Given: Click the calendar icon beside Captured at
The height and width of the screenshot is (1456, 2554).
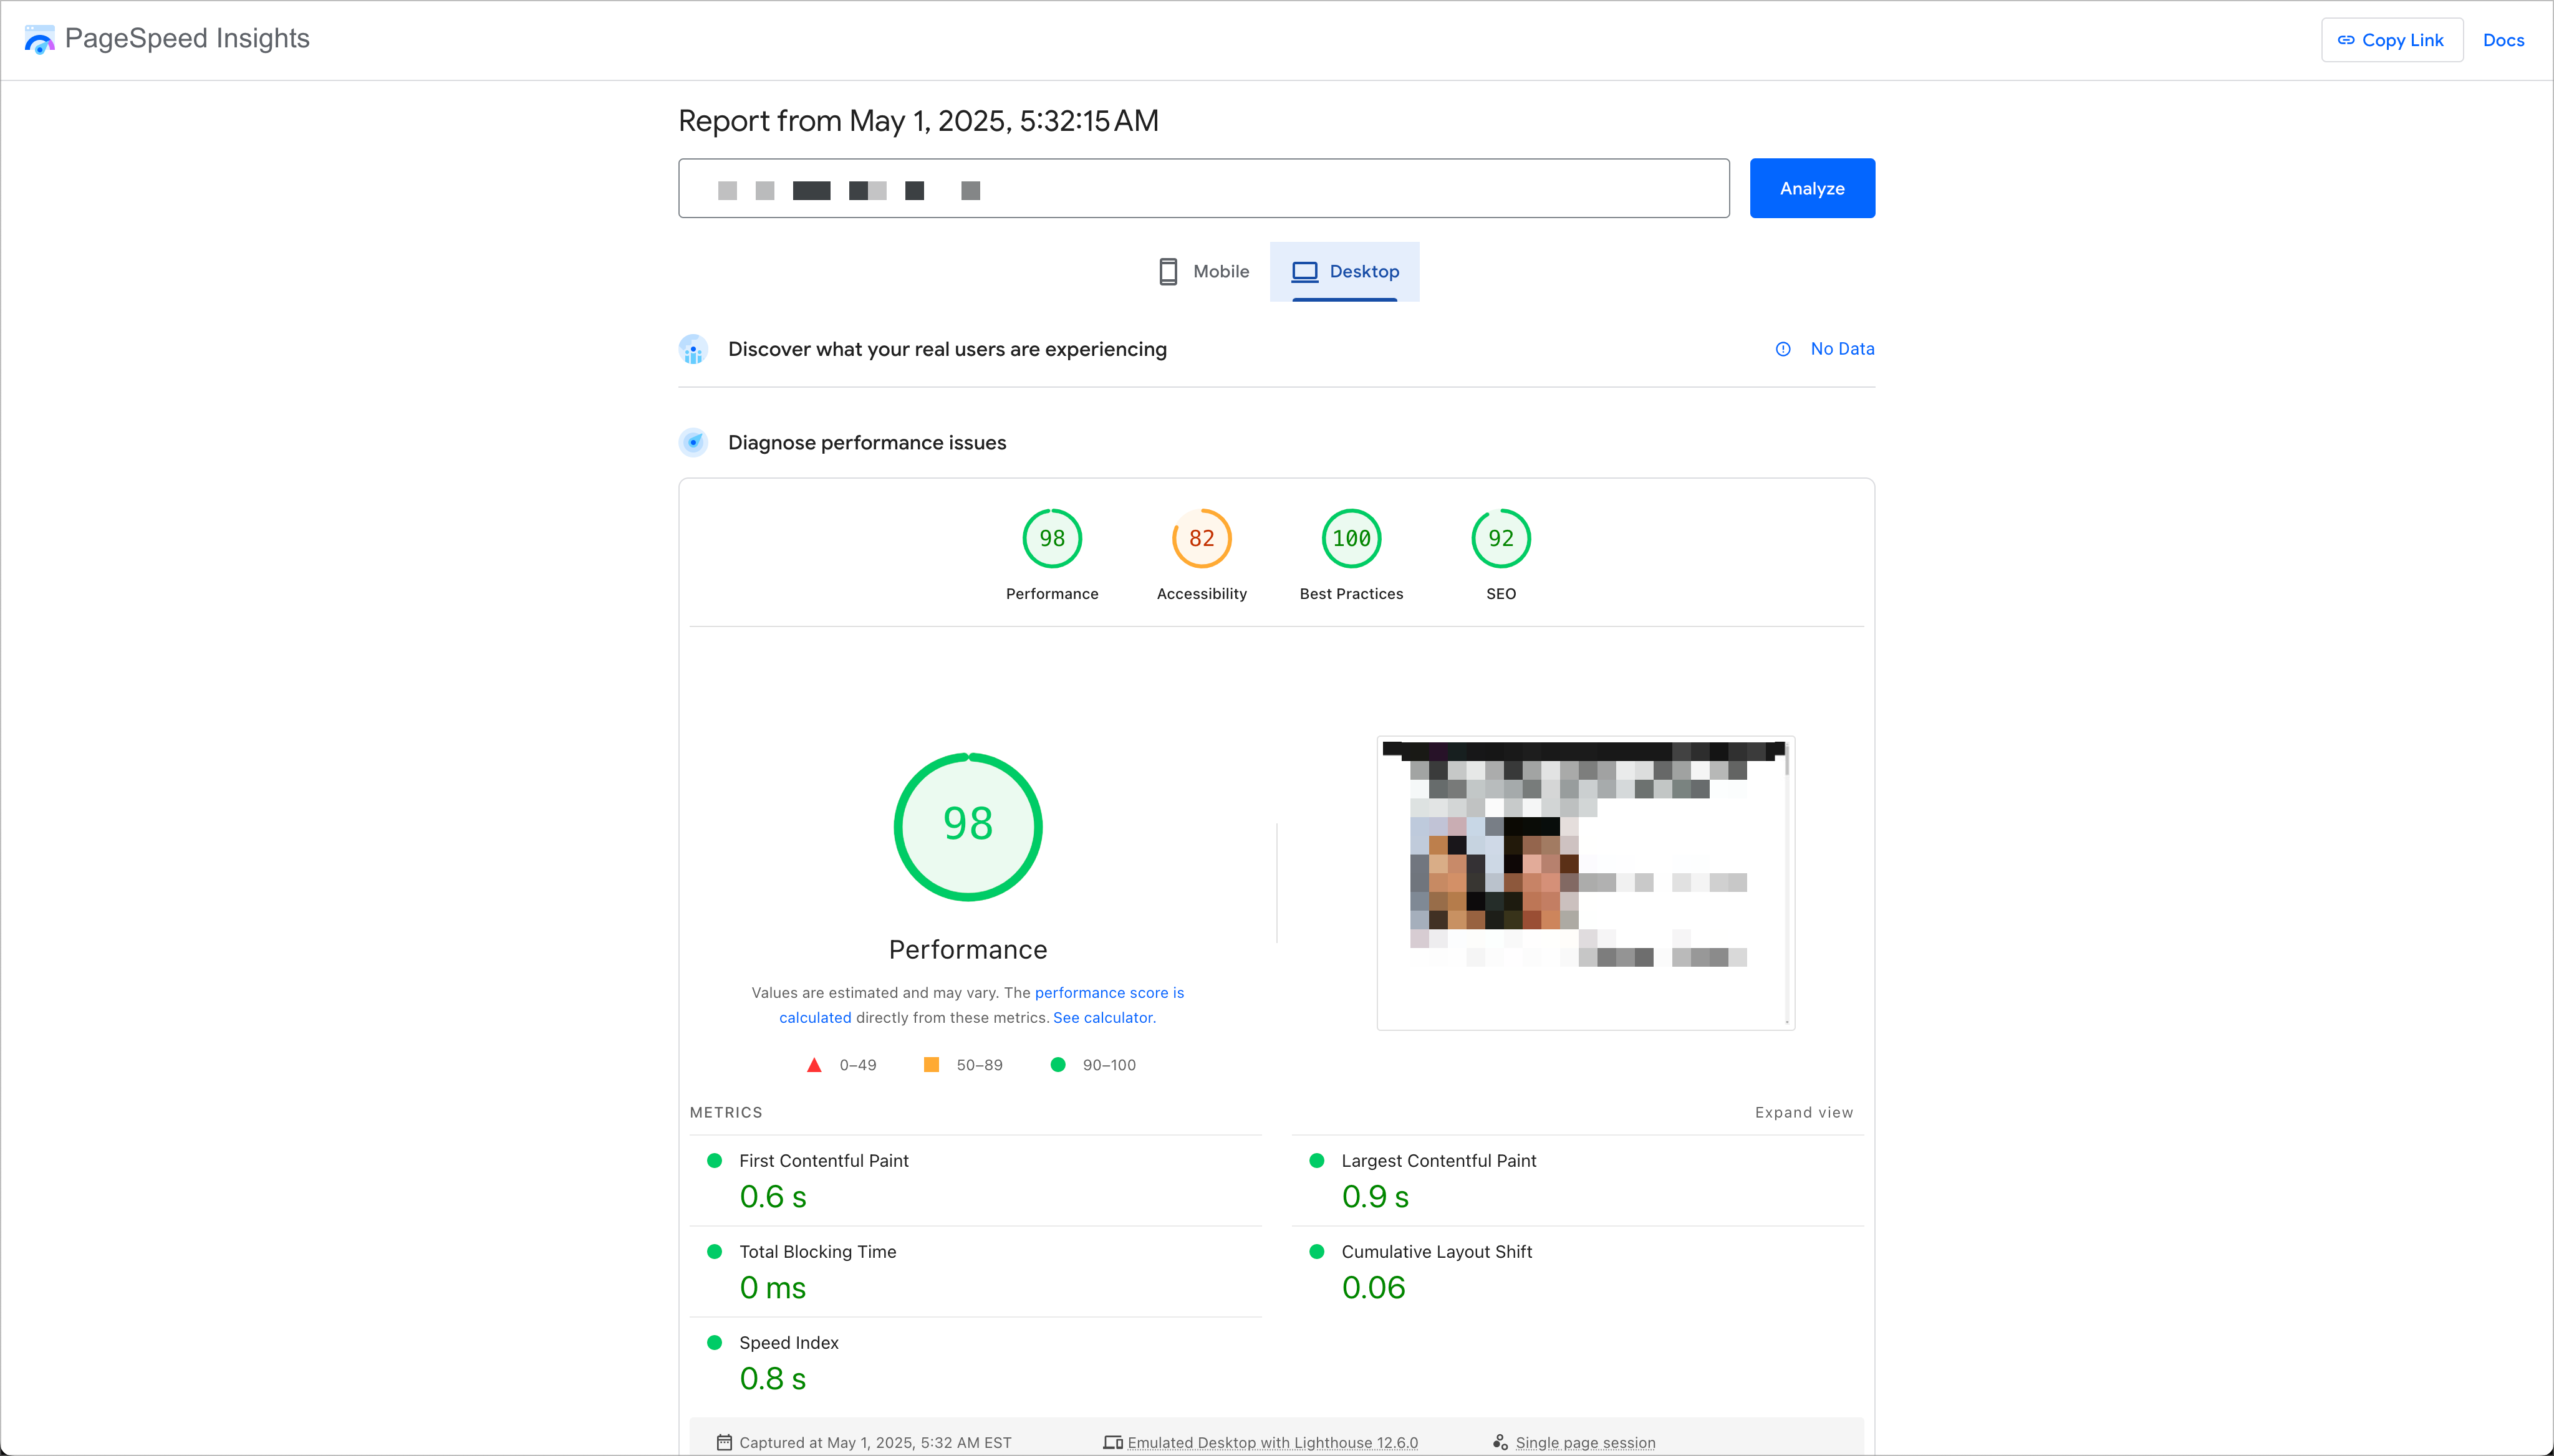Looking at the screenshot, I should (725, 1442).
